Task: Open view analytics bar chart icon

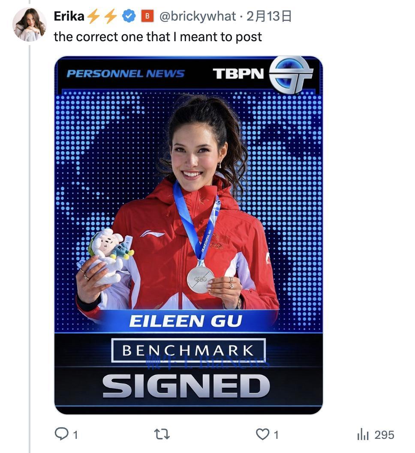Action: click(363, 435)
